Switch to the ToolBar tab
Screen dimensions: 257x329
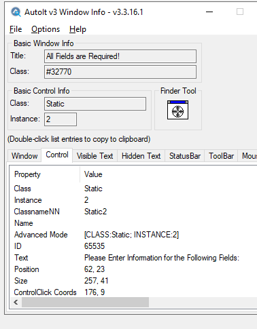221,156
